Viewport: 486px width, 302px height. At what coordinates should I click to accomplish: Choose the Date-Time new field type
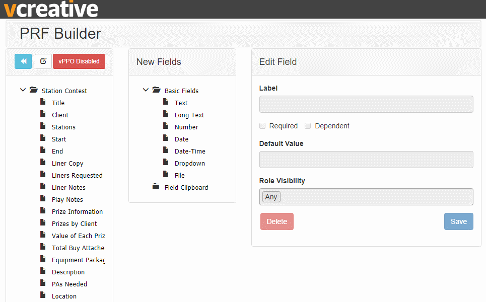(190, 151)
